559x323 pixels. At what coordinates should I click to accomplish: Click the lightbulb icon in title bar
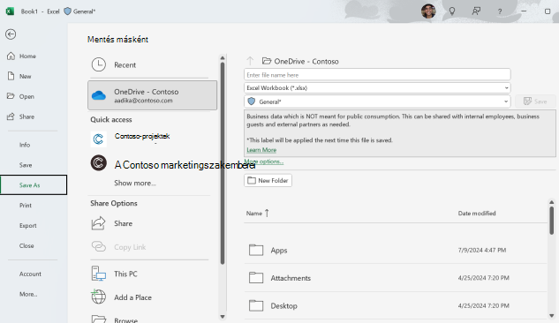tap(452, 11)
